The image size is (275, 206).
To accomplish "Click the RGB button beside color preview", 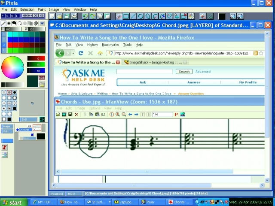I will coord(42,78).
